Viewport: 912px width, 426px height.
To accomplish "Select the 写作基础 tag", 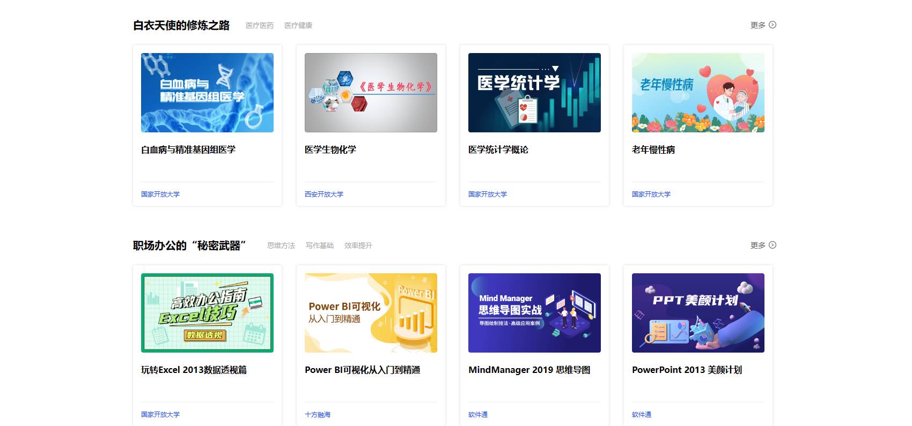I will coord(320,246).
